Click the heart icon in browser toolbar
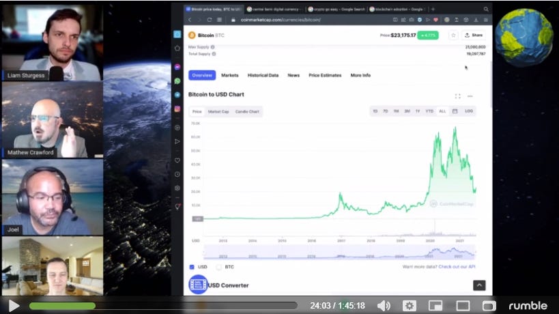Screen dimensions: 559x314 pyautogui.click(x=435, y=20)
